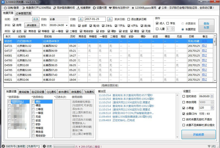Increase the 儿童 count stepper
This screenshot has height=148, width=220.
173,28
